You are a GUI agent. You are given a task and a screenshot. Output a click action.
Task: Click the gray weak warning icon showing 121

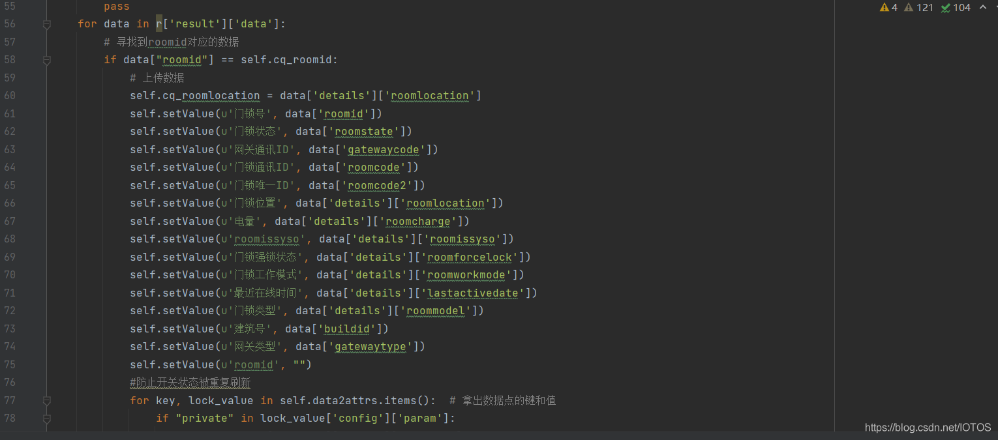pos(918,8)
